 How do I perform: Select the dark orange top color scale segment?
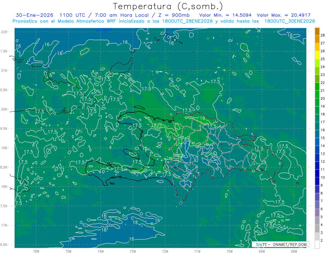(x=317, y=31)
